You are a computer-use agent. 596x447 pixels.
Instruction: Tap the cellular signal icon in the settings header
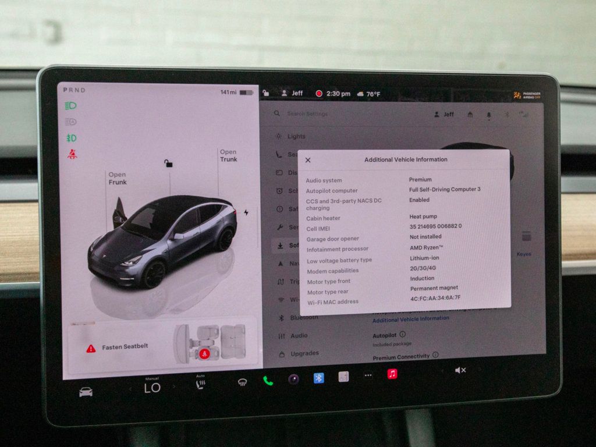coord(524,115)
